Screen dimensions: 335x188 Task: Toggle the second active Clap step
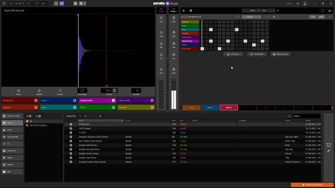tap(237, 30)
